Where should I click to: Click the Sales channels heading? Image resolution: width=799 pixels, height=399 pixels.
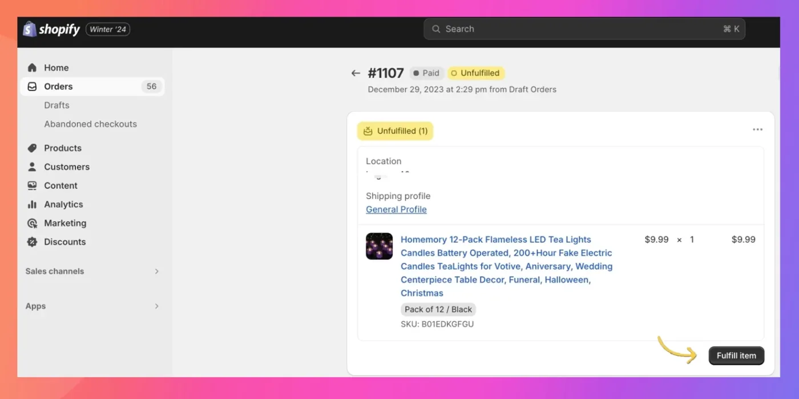point(55,271)
